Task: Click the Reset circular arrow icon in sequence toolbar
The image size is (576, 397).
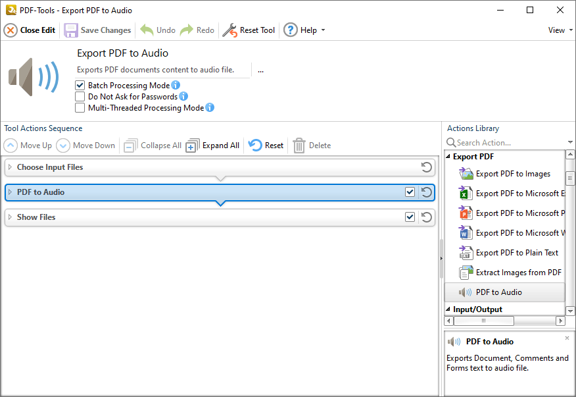Action: [255, 146]
